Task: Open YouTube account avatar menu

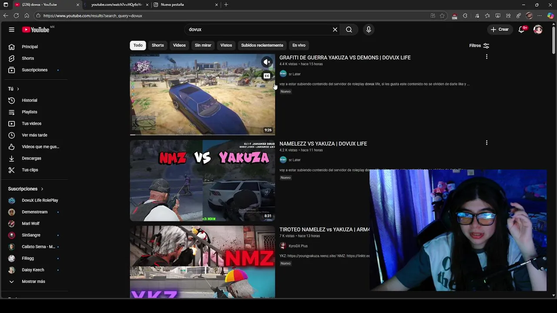Action: 538,30
